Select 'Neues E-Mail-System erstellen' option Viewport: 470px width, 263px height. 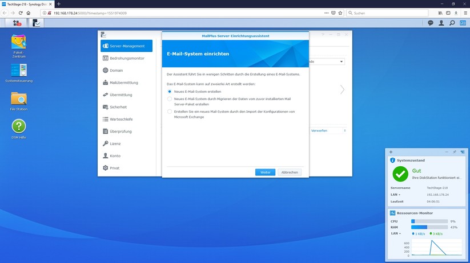coord(170,91)
